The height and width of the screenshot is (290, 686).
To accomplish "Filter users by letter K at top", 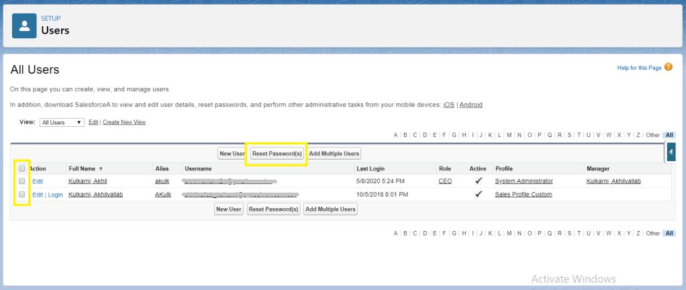I will pyautogui.click(x=491, y=135).
